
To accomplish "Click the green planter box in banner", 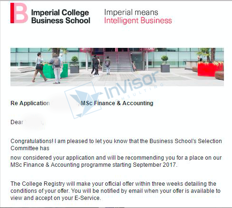I will tap(55, 71).
